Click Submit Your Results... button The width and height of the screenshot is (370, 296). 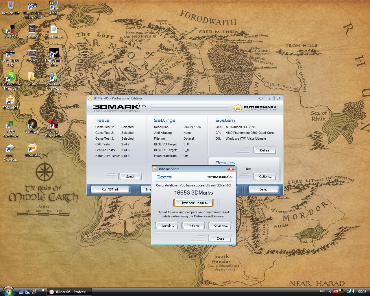193,203
